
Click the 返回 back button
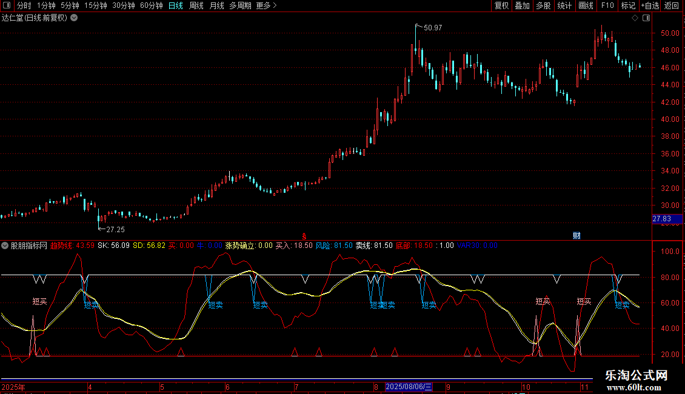[x=672, y=5]
